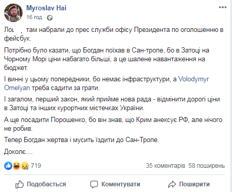Click the speech bubble comment icon
Screen dimensions: 232x192
click(94, 184)
